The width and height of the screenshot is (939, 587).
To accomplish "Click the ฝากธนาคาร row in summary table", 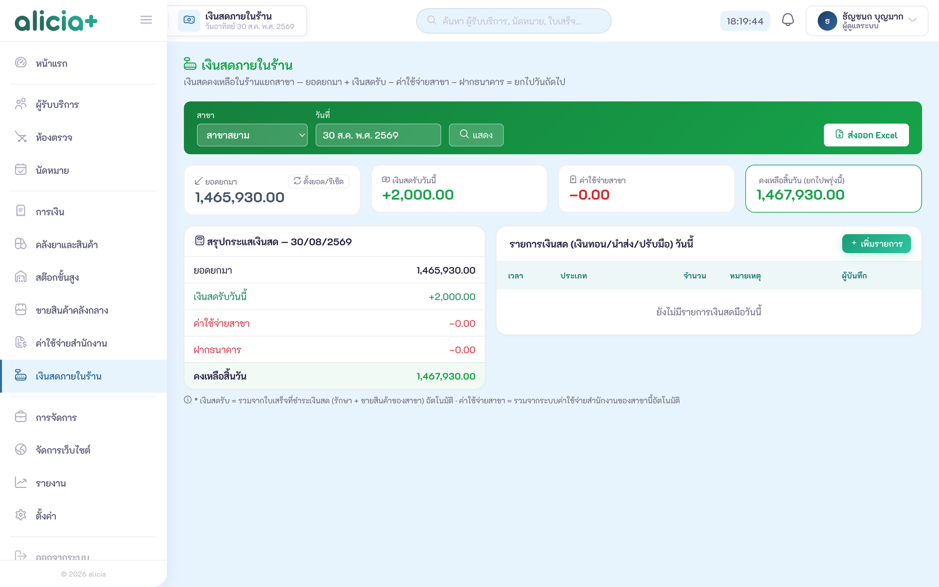I will (x=334, y=350).
